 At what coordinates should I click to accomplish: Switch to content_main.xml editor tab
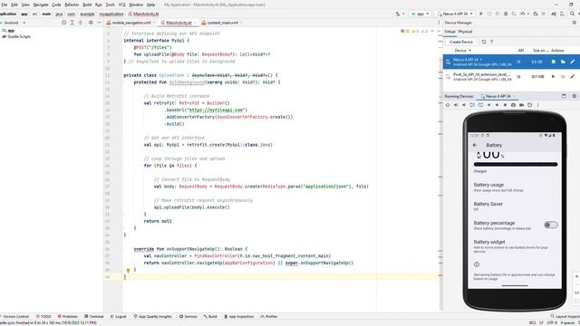(x=222, y=23)
